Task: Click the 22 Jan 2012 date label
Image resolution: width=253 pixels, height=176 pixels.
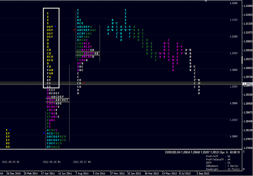Action: pyautogui.click(x=134, y=174)
